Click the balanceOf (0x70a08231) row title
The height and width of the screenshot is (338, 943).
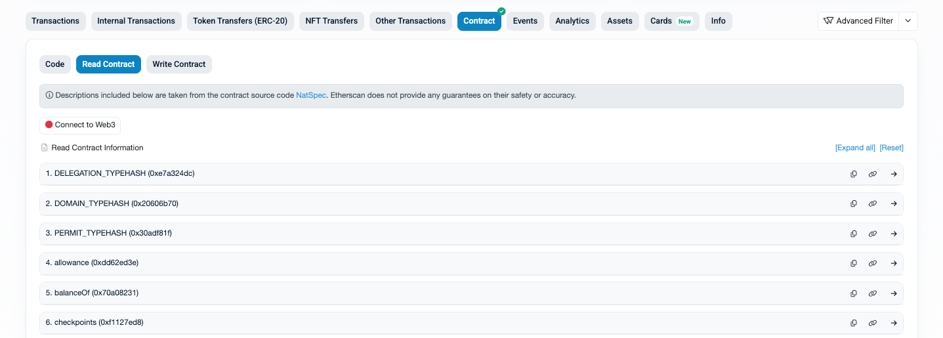[x=92, y=293]
